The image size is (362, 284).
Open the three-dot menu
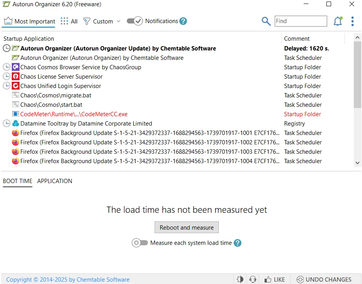pos(352,21)
